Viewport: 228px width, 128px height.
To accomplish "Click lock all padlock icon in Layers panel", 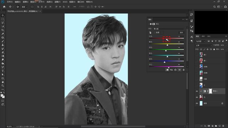I will 214,49.
